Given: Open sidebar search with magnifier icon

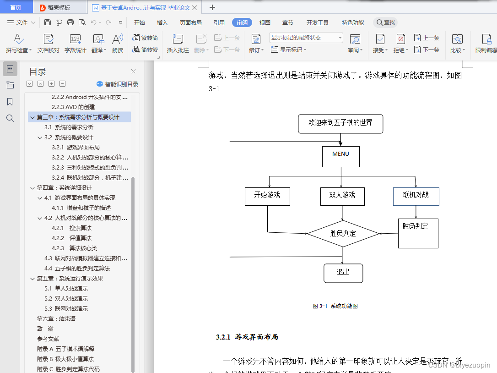Looking at the screenshot, I should click(10, 118).
